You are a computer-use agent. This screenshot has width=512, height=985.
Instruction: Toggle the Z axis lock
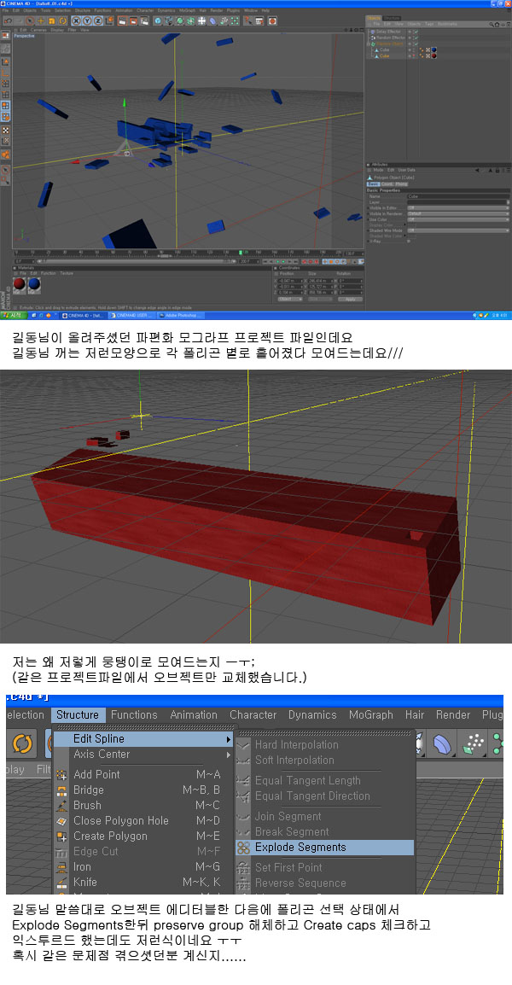tap(96, 20)
